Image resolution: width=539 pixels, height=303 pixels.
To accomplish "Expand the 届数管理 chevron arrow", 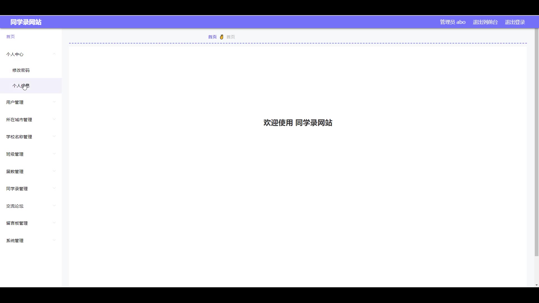I will click(54, 171).
